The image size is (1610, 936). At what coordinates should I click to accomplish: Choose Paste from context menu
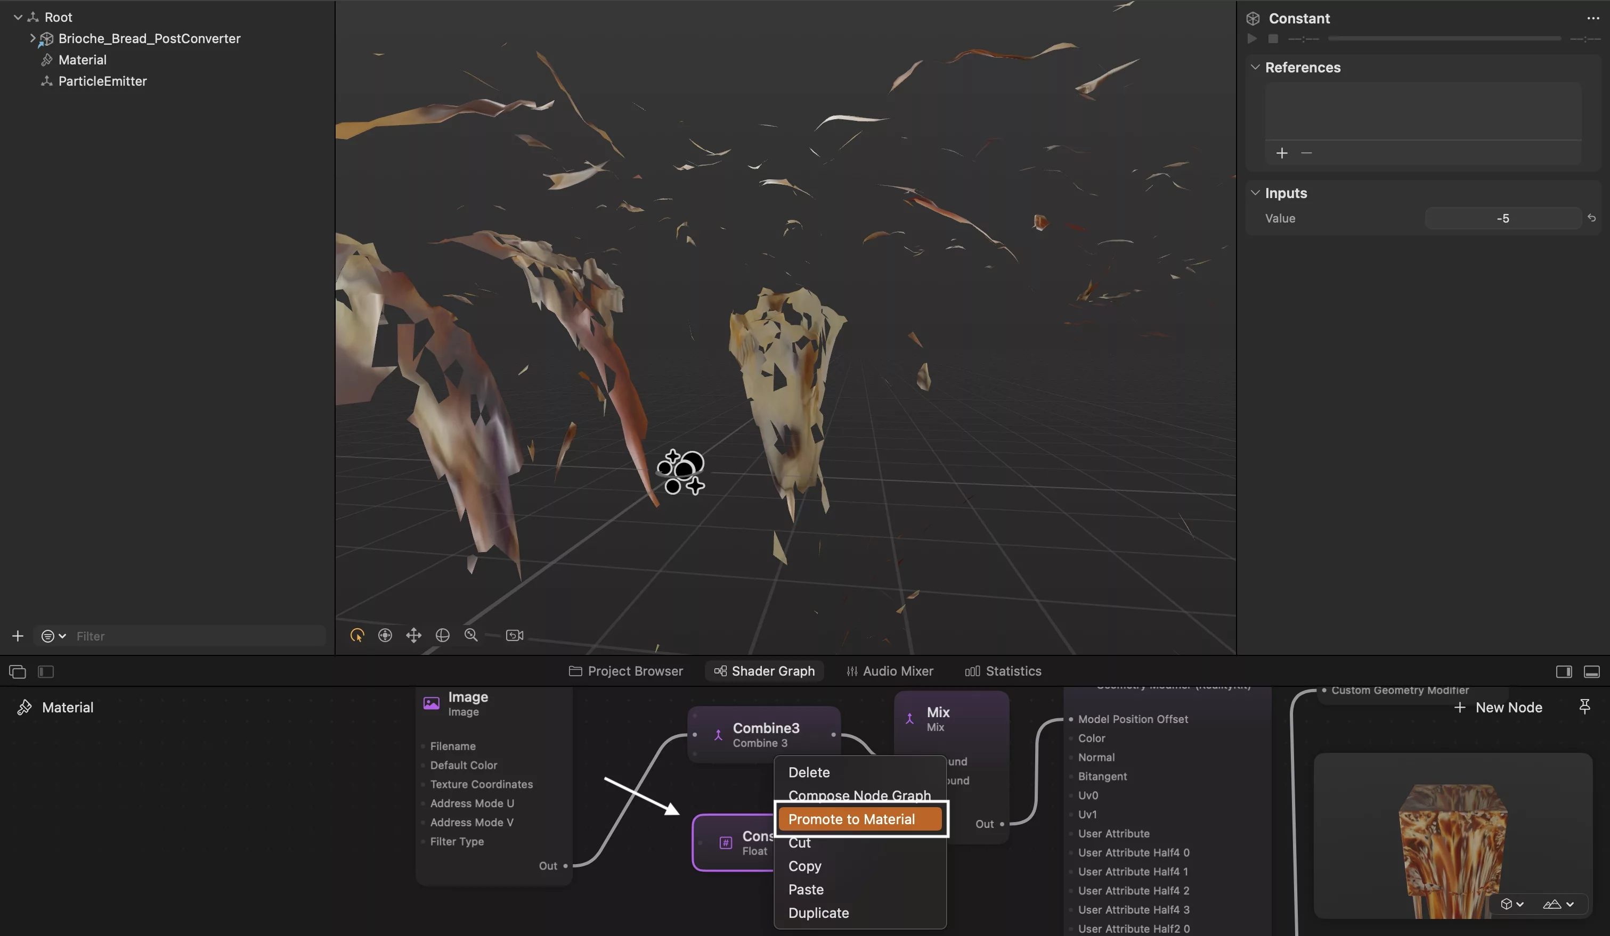[x=859, y=890]
